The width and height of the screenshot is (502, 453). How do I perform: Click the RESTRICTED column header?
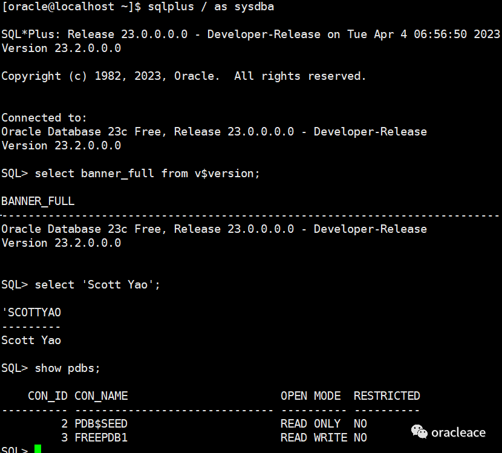(386, 396)
